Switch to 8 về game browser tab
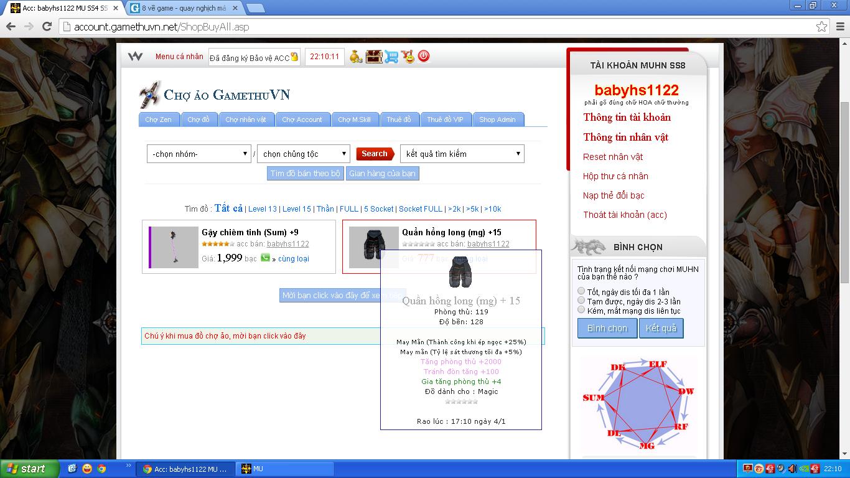 (184, 8)
